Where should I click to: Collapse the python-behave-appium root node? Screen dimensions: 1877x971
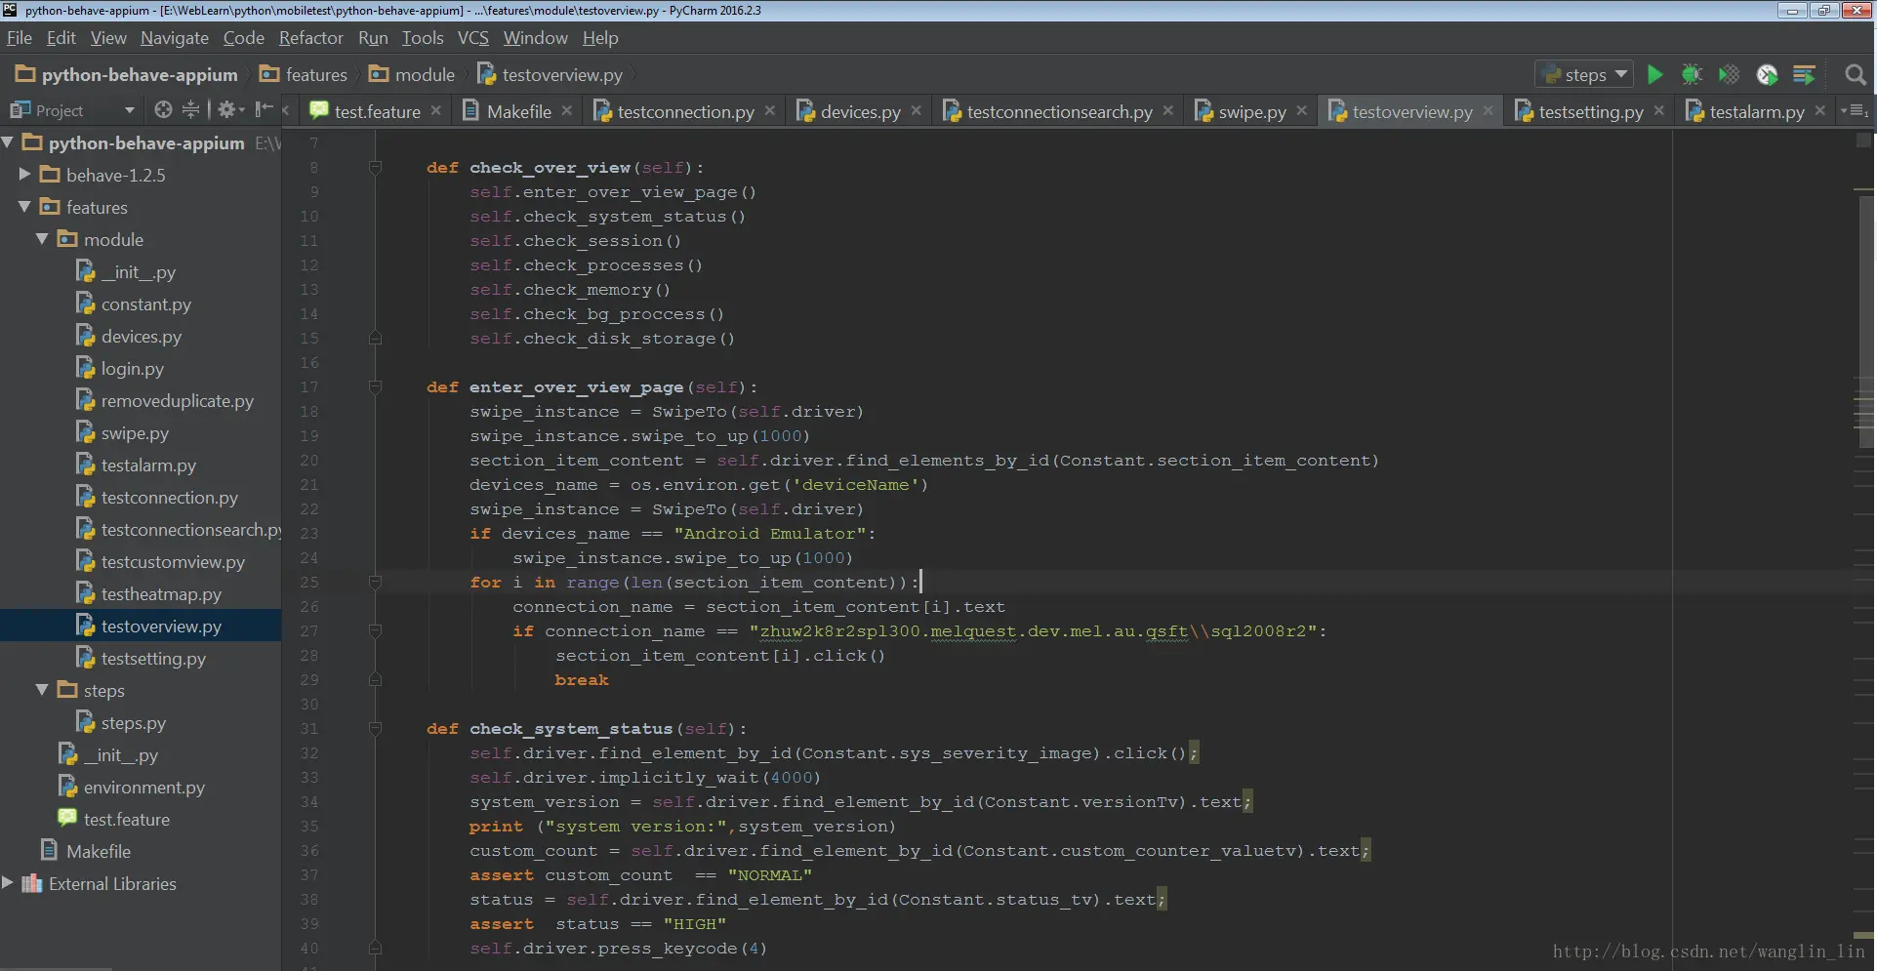(x=8, y=142)
